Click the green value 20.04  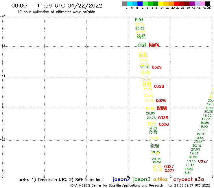click(x=156, y=159)
